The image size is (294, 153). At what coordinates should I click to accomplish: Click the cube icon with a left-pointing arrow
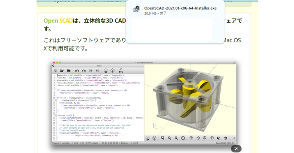click(x=212, y=138)
